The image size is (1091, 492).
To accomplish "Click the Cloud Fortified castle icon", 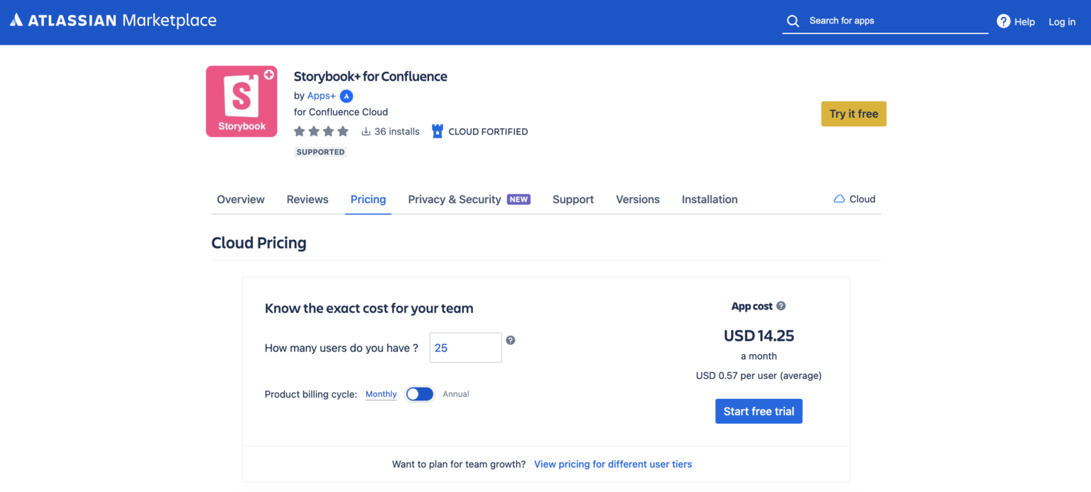I will (437, 131).
